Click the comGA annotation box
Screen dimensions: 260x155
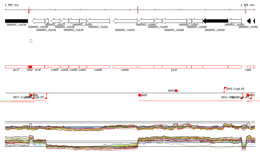point(125,67)
